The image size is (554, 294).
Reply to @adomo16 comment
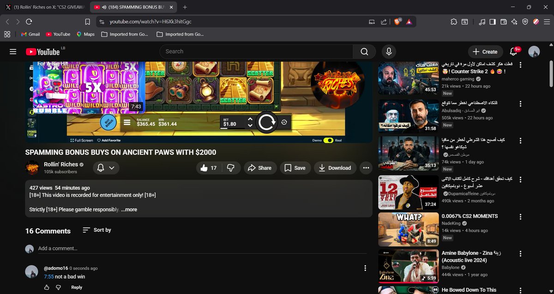pyautogui.click(x=77, y=287)
